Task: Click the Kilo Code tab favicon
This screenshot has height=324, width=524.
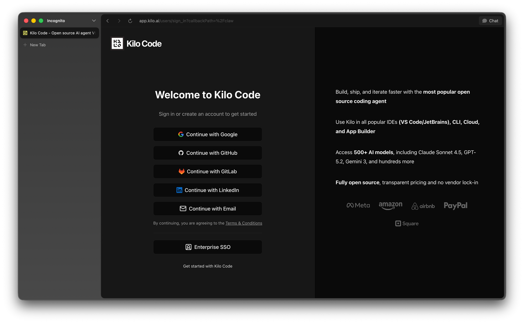Action: click(x=25, y=33)
